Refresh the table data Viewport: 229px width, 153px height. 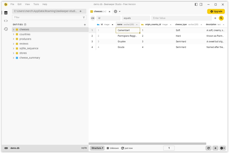pyautogui.click(x=209, y=148)
